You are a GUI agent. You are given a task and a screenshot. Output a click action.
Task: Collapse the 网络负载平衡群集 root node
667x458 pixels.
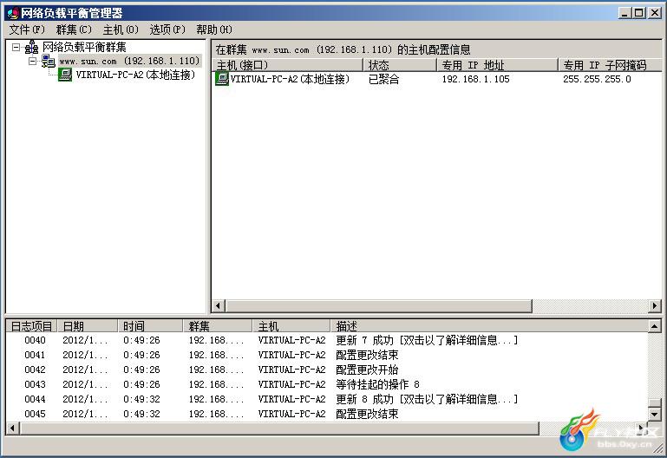(16, 47)
